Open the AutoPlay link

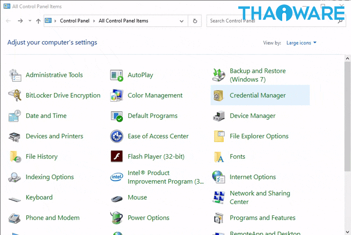(140, 75)
